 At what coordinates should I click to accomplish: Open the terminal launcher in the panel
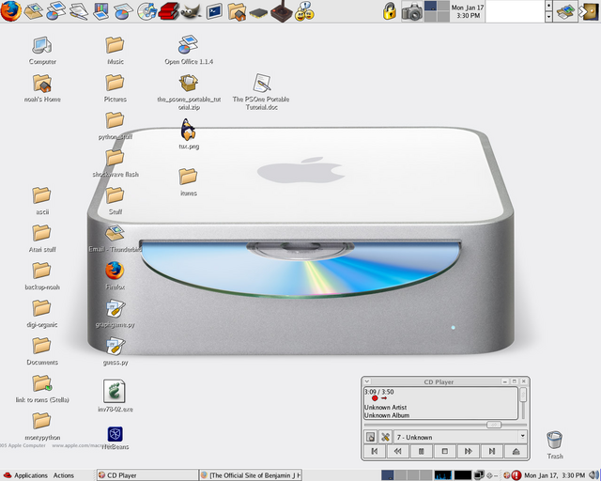click(x=214, y=12)
